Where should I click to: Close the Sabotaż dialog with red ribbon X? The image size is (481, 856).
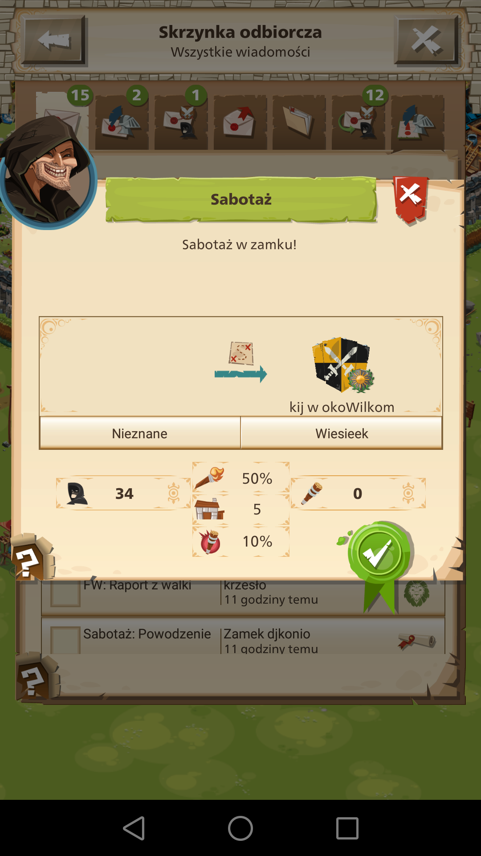(410, 198)
